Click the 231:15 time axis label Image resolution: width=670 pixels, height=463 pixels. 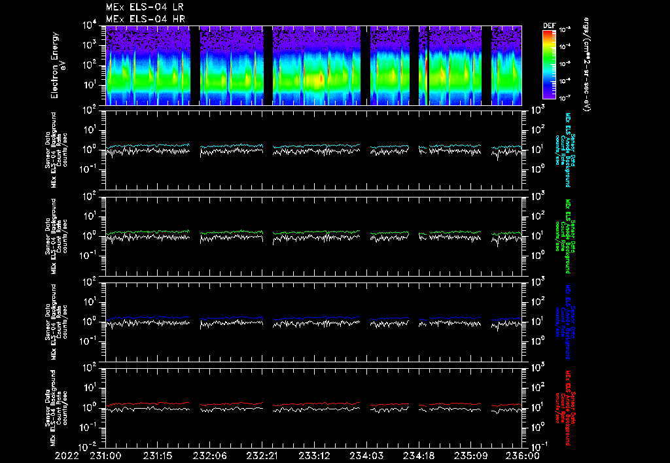pos(158,456)
